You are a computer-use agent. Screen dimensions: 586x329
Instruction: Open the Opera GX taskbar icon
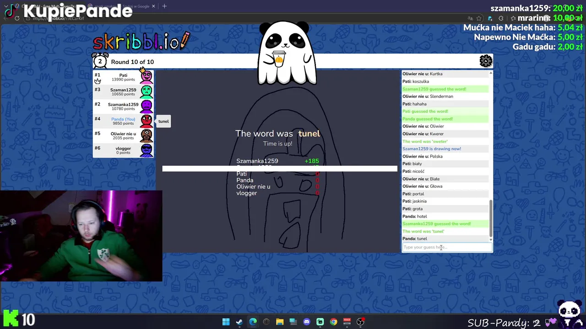point(266,322)
